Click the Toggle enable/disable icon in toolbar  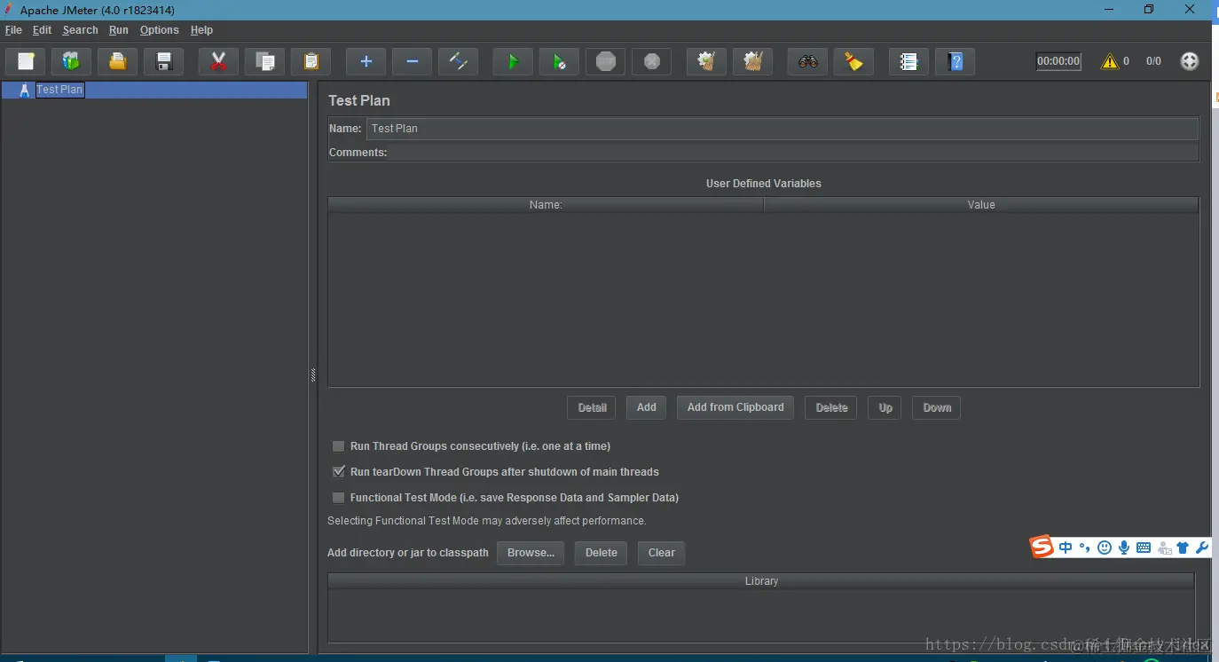(458, 61)
